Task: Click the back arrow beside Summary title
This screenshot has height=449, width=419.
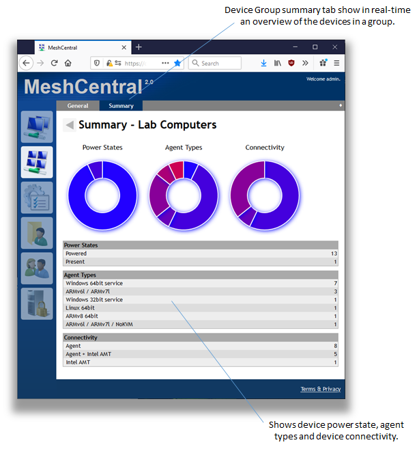Action: pos(70,125)
